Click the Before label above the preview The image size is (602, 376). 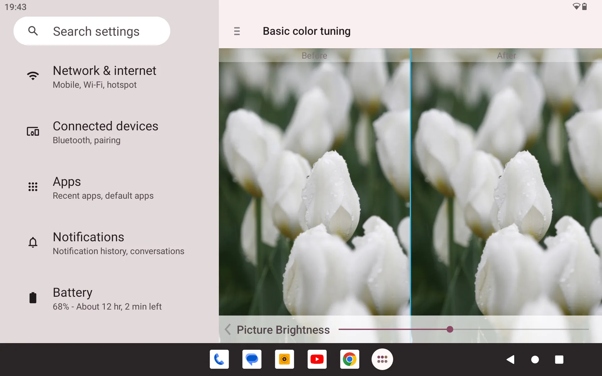[x=314, y=55]
